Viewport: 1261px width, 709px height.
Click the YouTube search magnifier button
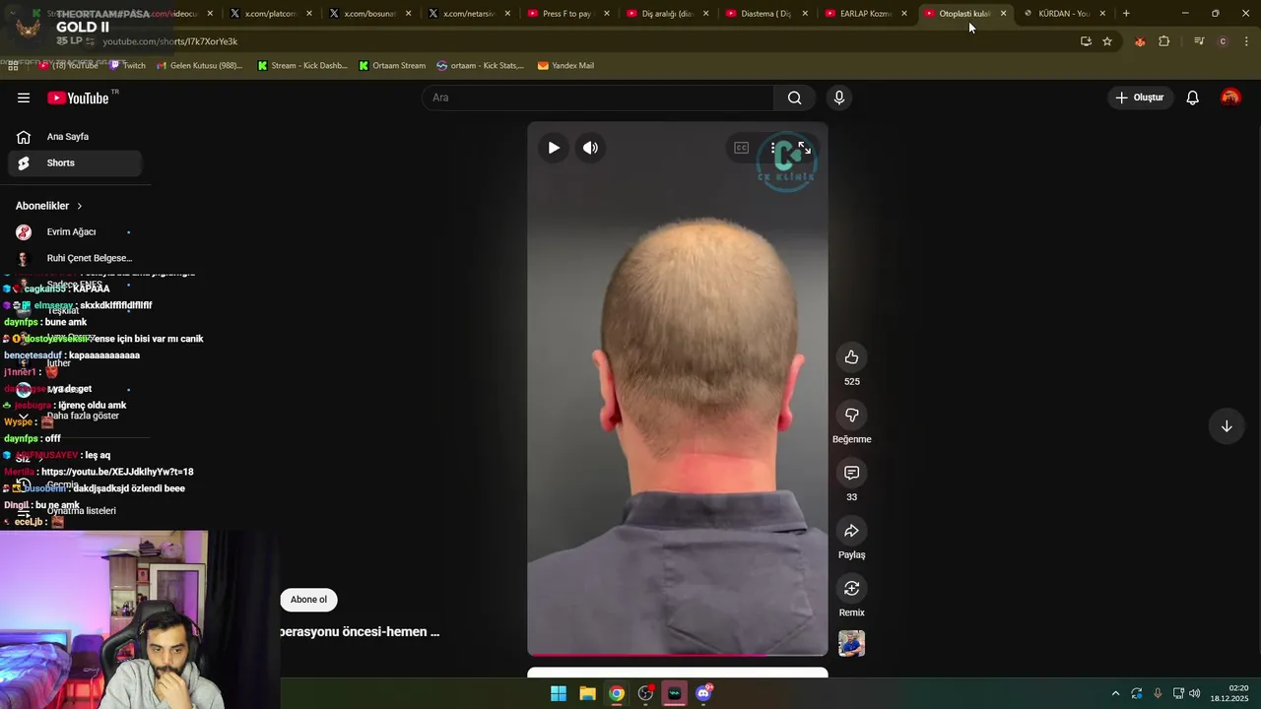[x=794, y=97]
